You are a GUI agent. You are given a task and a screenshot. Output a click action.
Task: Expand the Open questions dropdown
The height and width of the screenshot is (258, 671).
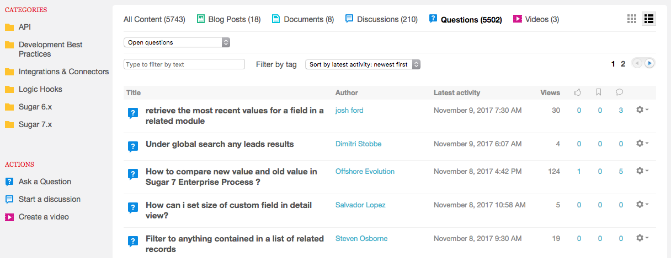coord(177,42)
